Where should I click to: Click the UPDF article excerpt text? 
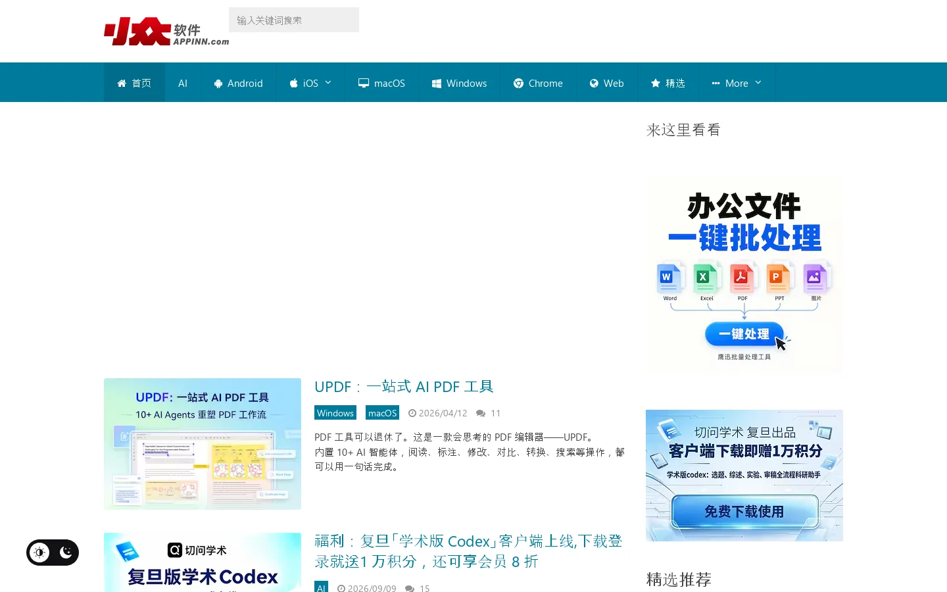(470, 452)
